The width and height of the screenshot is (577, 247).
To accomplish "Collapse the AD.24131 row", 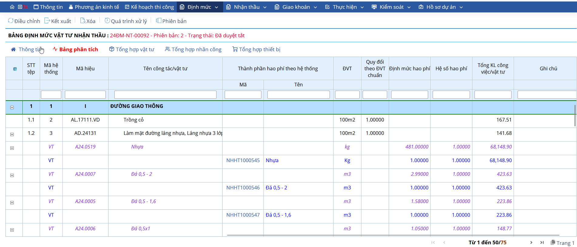I will point(12,134).
